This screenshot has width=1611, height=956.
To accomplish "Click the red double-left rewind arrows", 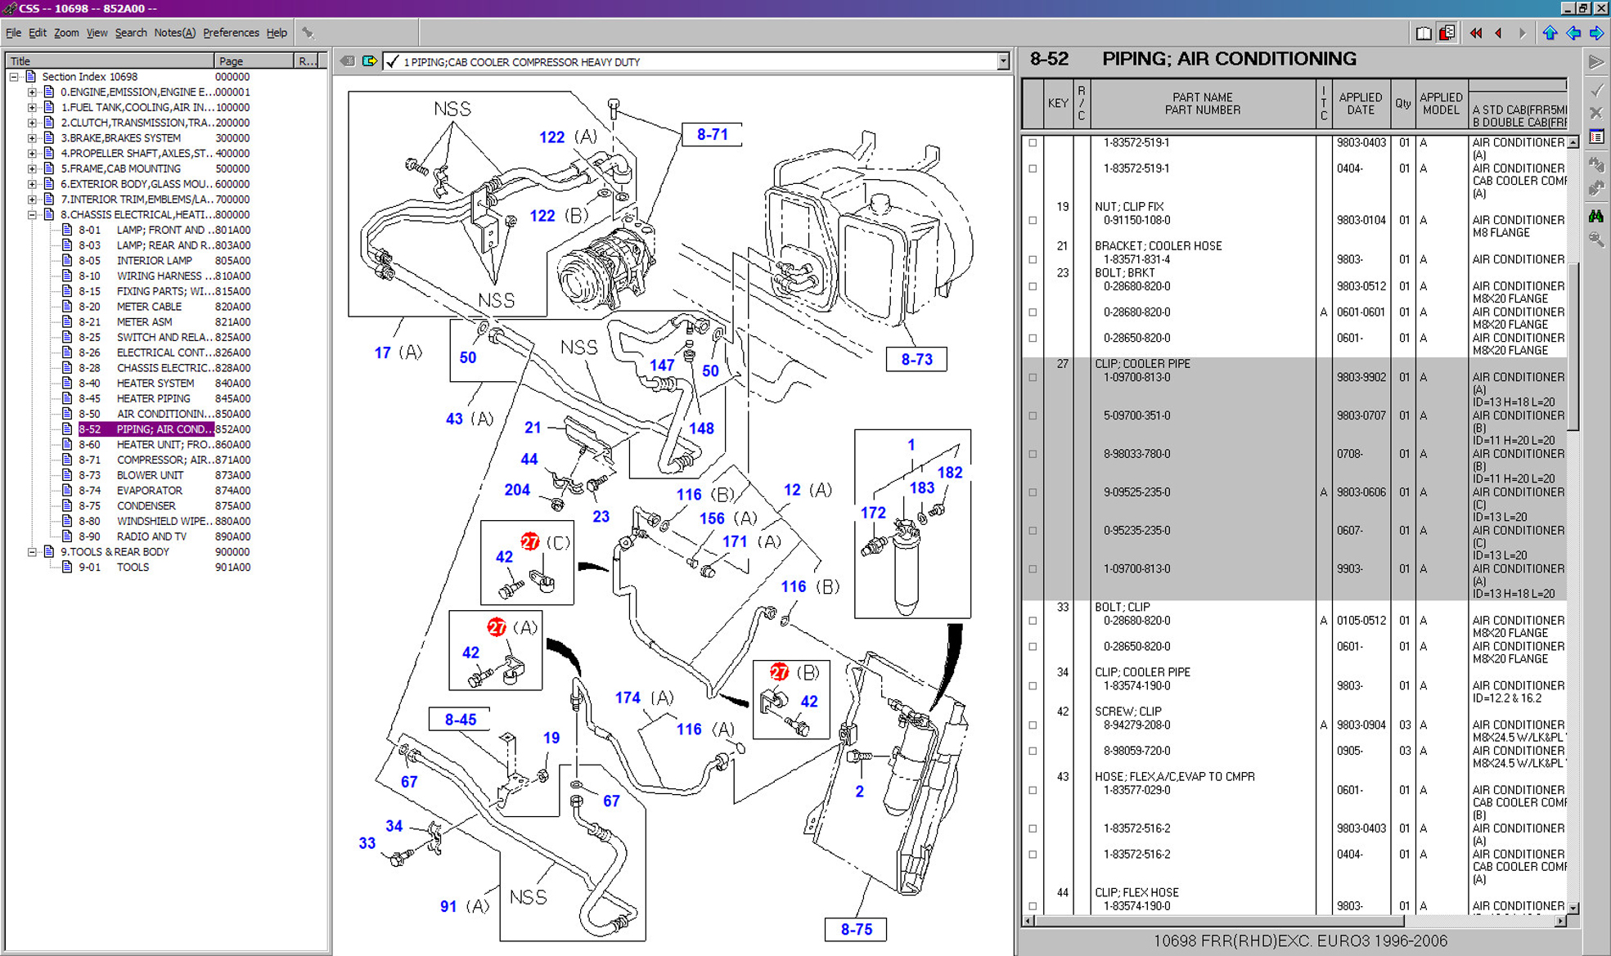I will click(x=1475, y=33).
